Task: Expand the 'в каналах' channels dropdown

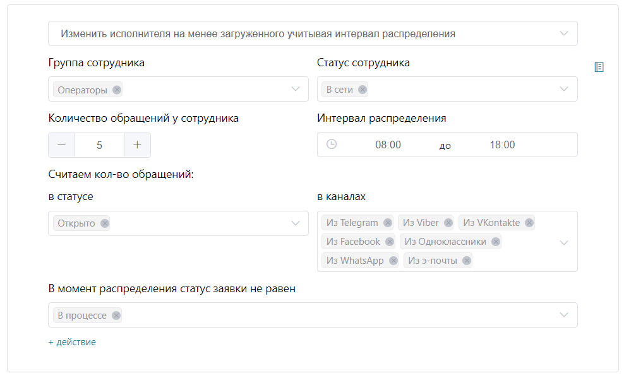Action: tap(564, 242)
